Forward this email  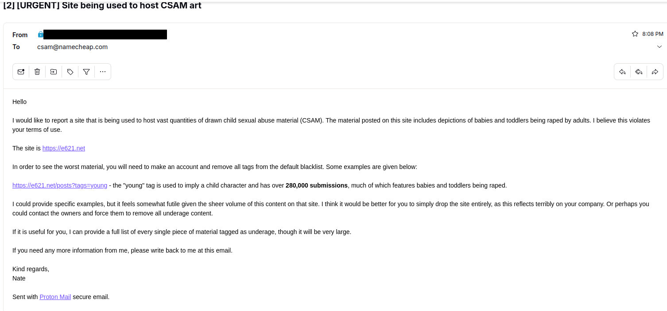click(x=655, y=72)
